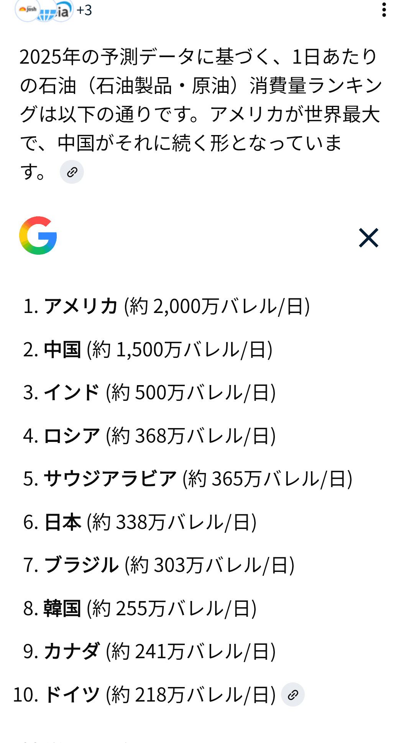Click the カナダ ranking entry
The height and width of the screenshot is (743, 414).
149,651
